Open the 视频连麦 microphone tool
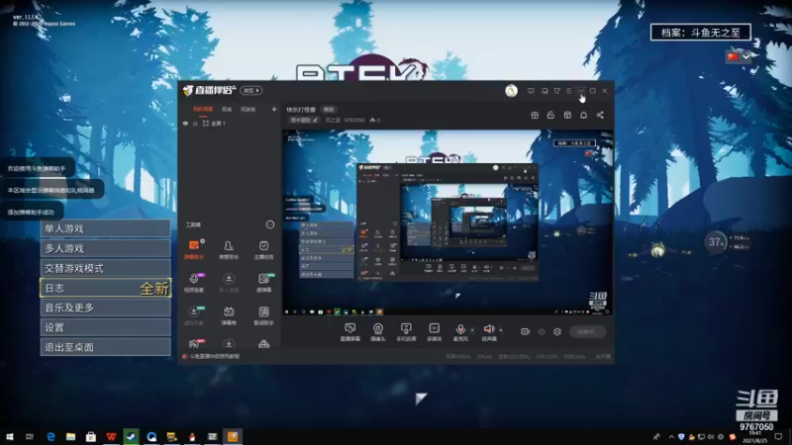792x445 pixels. tap(194, 282)
